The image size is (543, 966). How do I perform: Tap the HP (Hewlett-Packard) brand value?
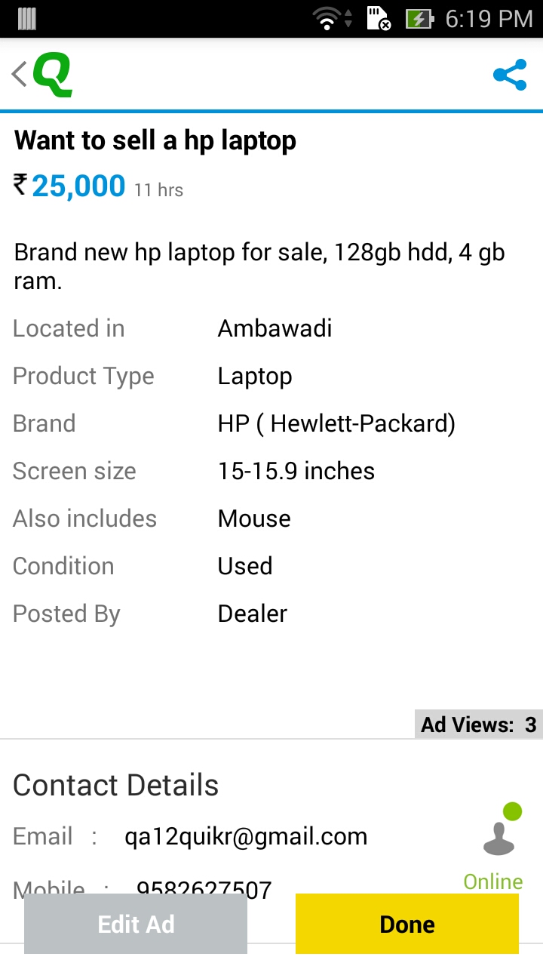click(336, 423)
